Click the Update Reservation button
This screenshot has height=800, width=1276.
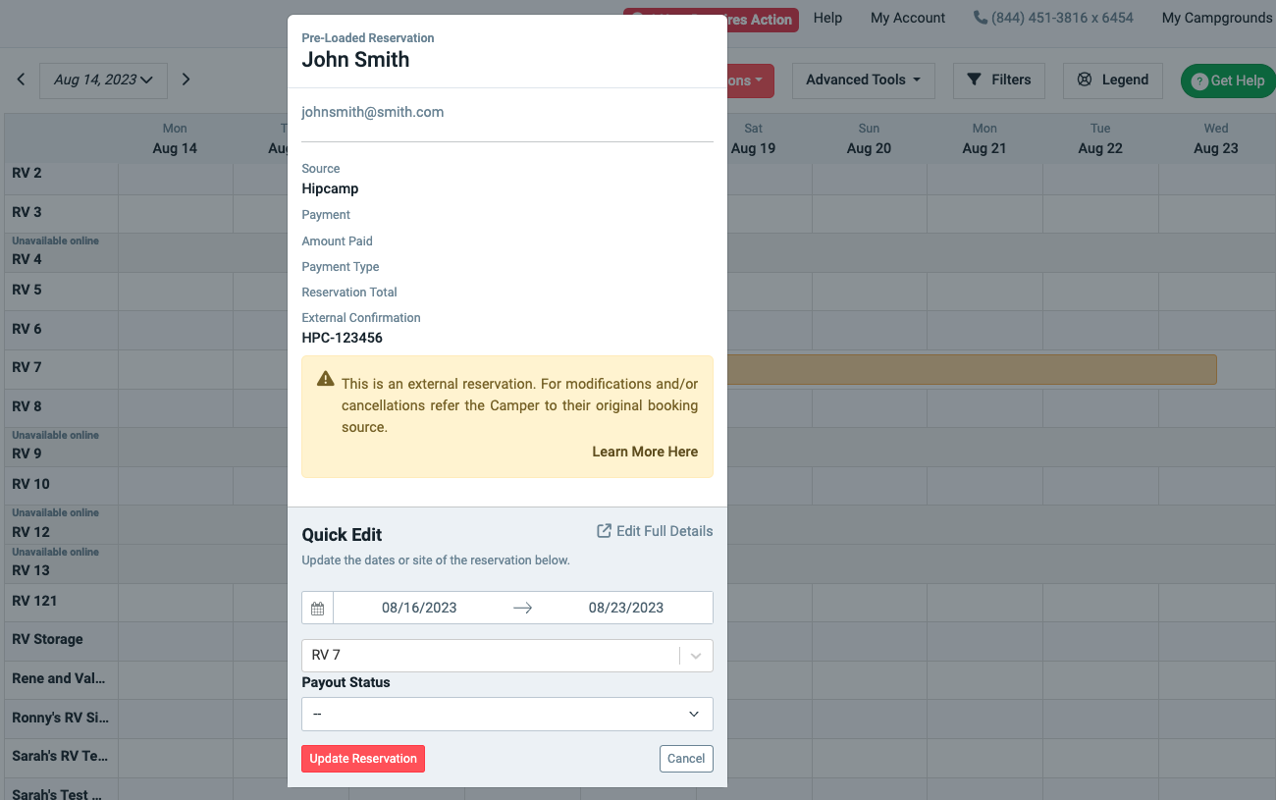click(363, 759)
